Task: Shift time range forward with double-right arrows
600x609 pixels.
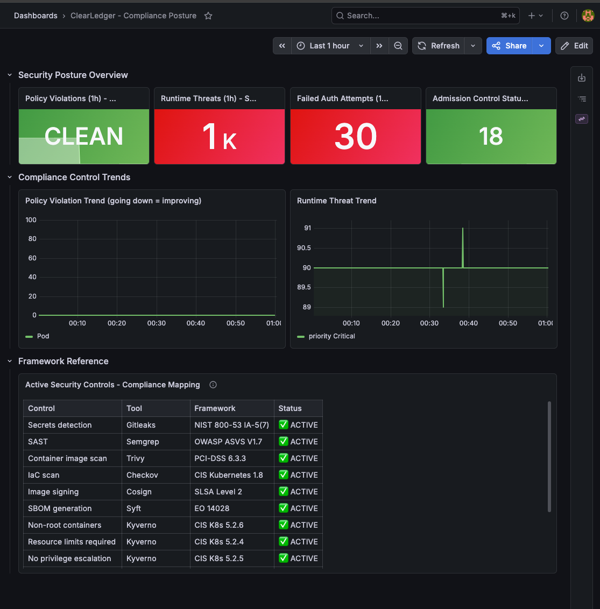Action: [379, 46]
